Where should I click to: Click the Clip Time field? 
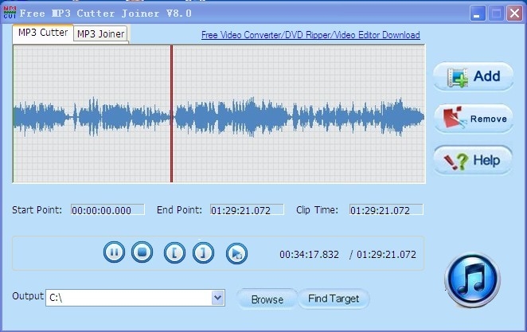tap(385, 210)
